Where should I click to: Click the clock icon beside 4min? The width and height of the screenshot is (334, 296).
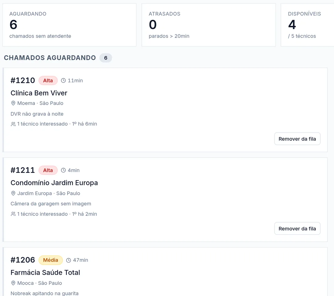(63, 170)
